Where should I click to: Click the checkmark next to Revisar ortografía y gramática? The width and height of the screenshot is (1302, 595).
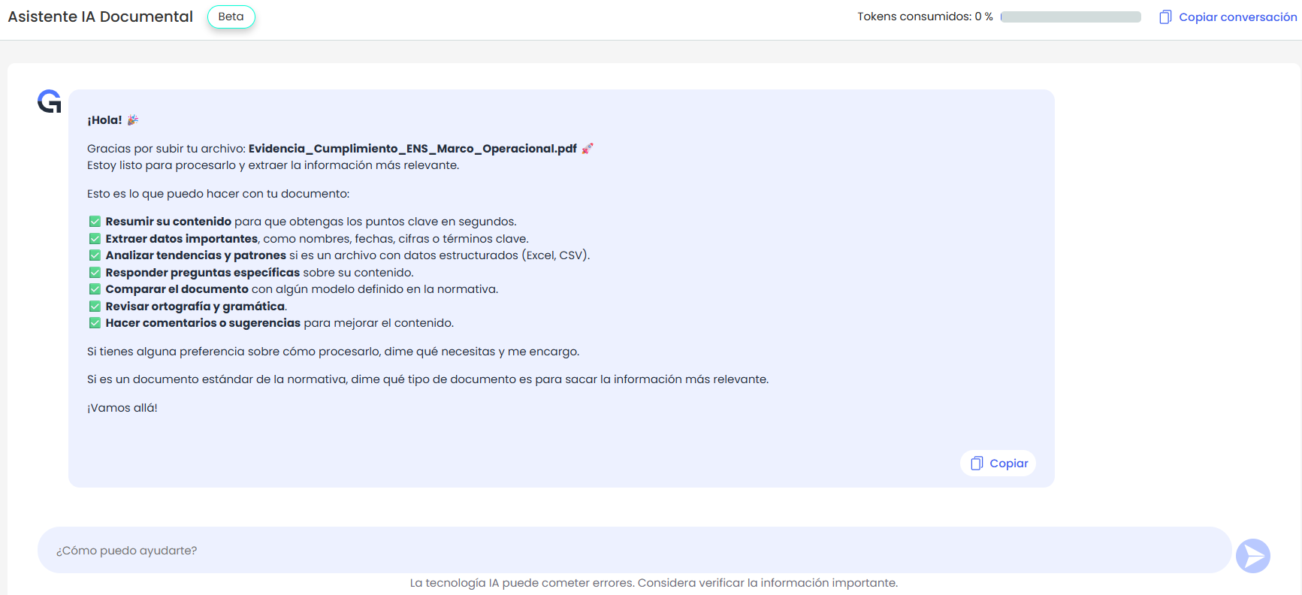95,307
